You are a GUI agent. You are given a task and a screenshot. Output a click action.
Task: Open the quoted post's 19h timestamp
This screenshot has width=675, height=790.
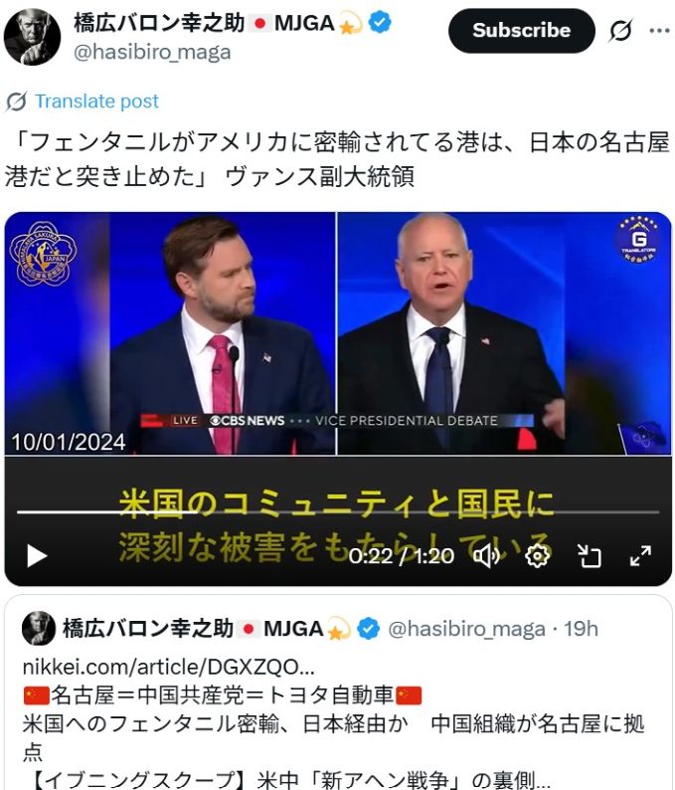point(581,629)
